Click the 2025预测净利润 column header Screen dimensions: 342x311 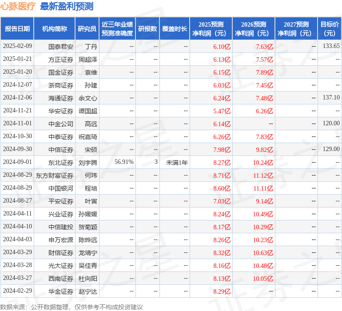[x=211, y=29]
